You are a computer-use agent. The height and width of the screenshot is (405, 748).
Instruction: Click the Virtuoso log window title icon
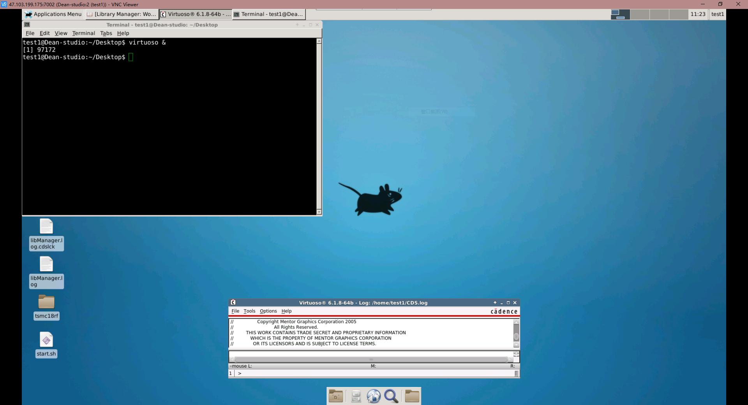coord(233,303)
